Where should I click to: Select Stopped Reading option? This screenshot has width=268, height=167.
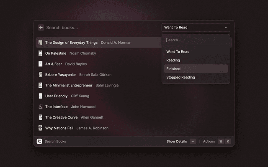click(196, 77)
